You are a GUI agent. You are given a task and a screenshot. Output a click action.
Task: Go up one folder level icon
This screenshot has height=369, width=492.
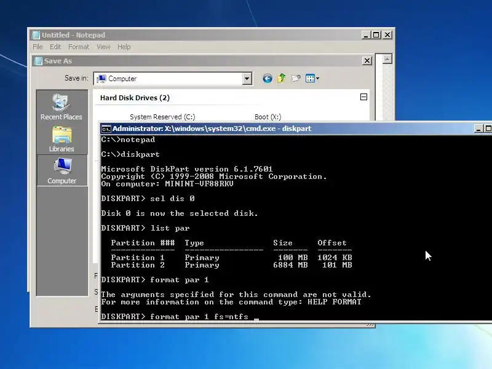coord(282,78)
